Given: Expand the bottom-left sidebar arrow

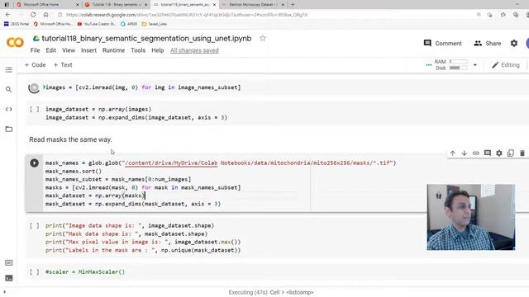Looking at the screenshot, I should 4,292.
